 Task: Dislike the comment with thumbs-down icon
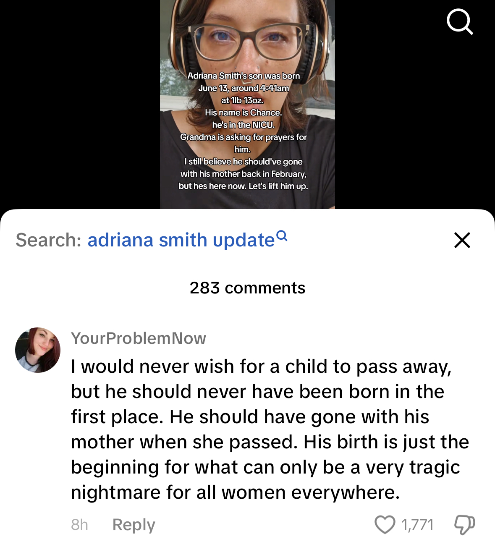tap(464, 525)
